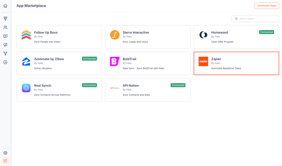Open the chart reports icon in sidebar
282x166 pixels.
(5, 62)
